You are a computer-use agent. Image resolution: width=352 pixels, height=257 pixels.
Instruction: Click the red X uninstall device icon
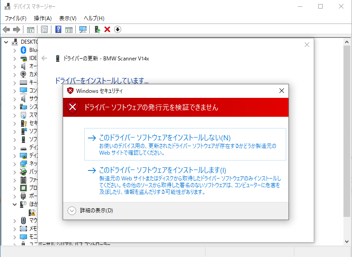coord(107,29)
